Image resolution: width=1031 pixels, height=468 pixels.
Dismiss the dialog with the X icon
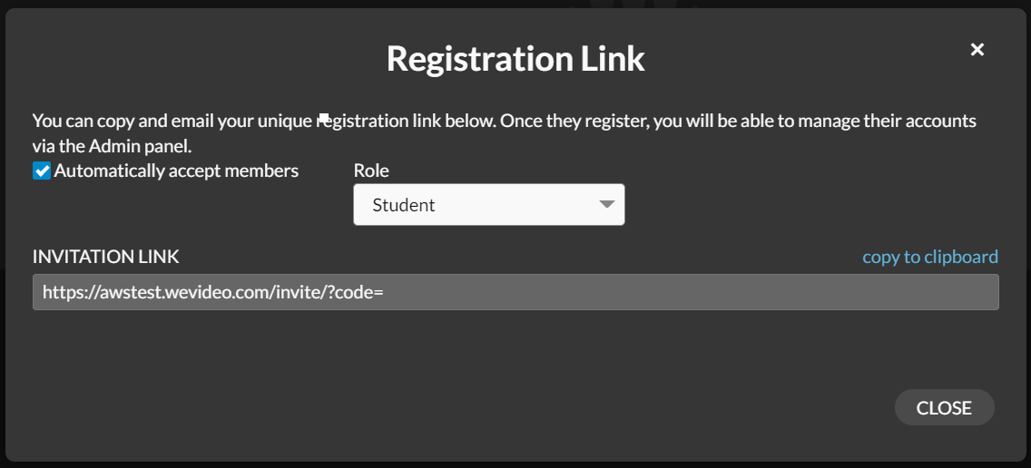[x=977, y=49]
